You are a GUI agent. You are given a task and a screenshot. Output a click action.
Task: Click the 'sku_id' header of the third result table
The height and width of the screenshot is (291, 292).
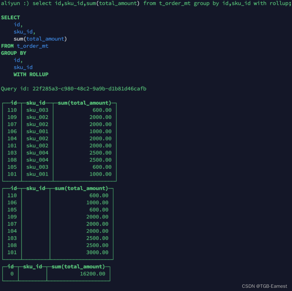tap(33, 267)
